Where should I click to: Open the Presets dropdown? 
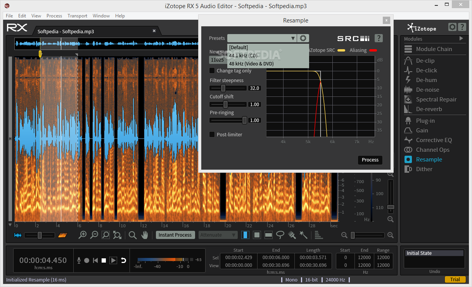coord(262,38)
